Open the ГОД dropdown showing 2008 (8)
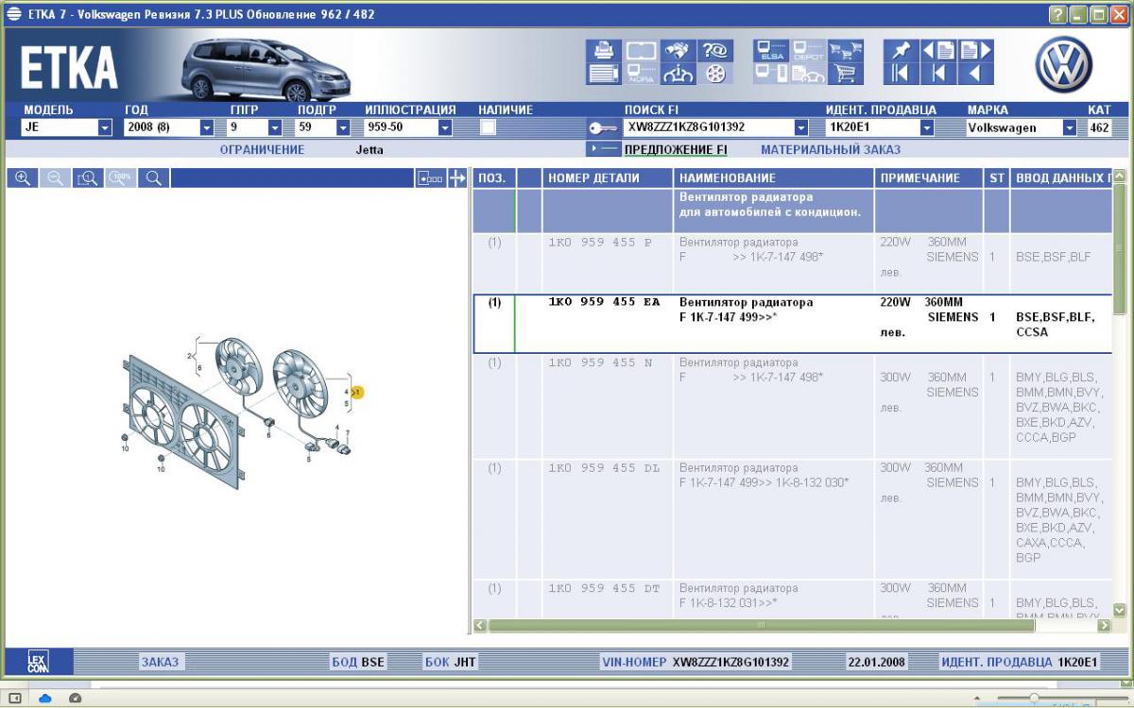Image resolution: width=1134 pixels, height=708 pixels. (207, 127)
